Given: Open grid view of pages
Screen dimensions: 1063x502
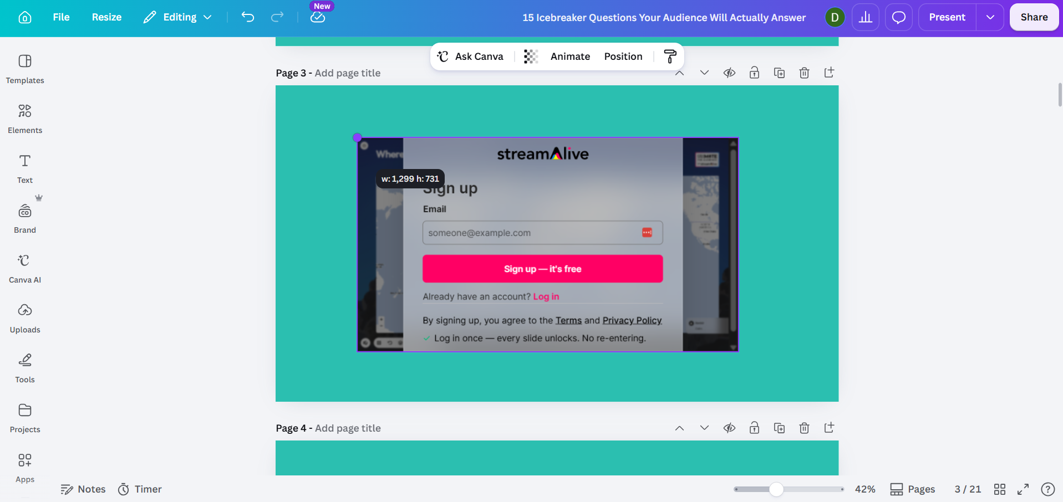Looking at the screenshot, I should point(1000,489).
